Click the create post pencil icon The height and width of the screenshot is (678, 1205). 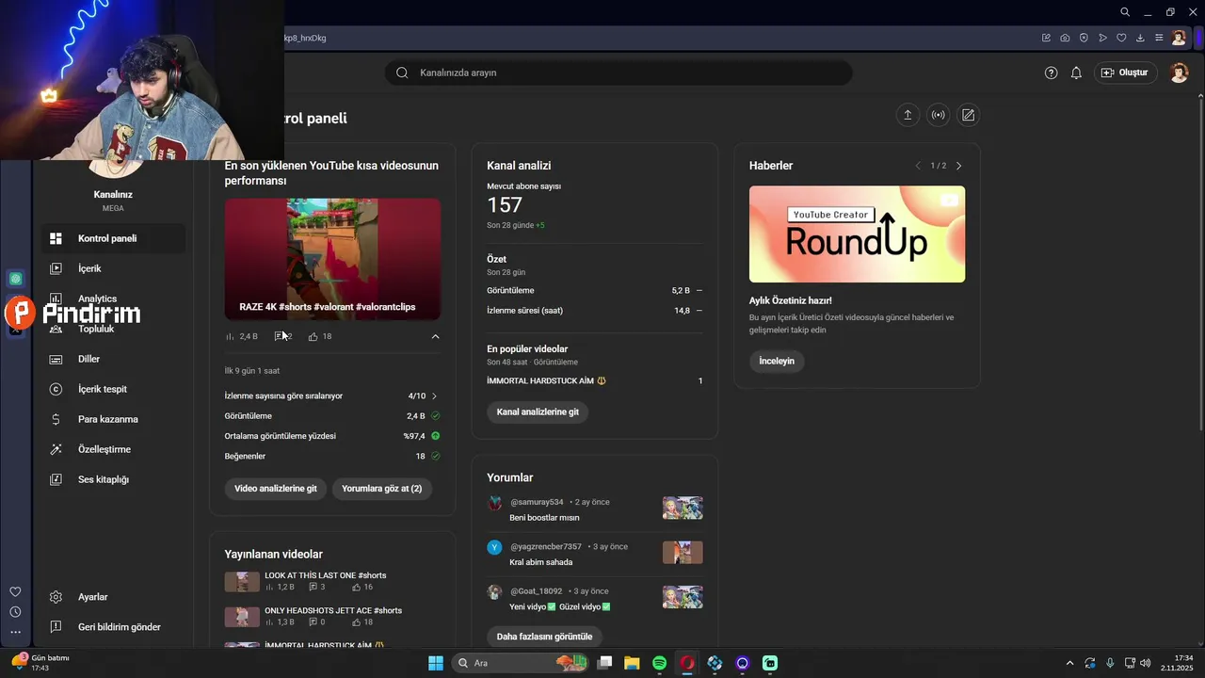[x=968, y=115]
